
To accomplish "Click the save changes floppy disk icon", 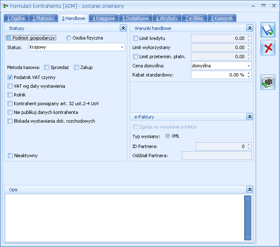I will pos(268,30).
